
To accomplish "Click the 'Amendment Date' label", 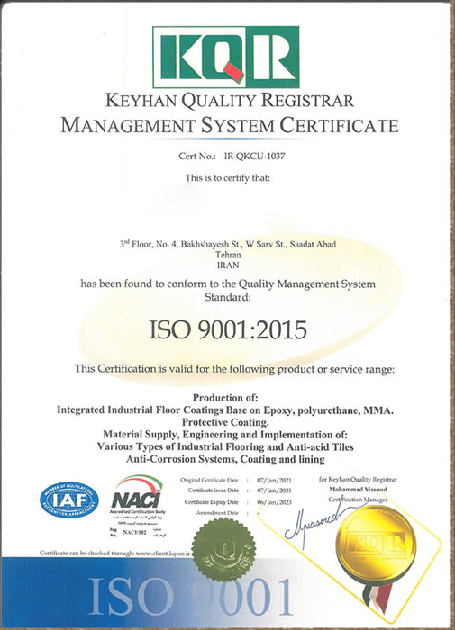I will point(217,513).
